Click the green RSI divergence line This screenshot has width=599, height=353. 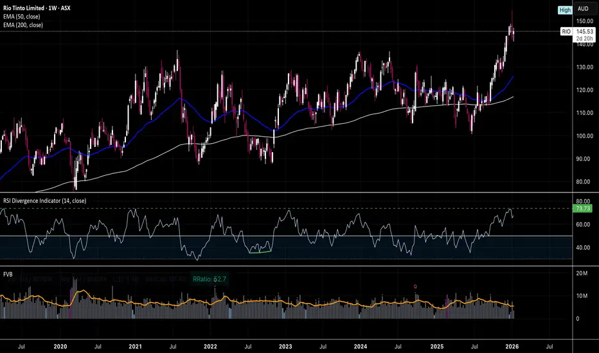(x=260, y=252)
